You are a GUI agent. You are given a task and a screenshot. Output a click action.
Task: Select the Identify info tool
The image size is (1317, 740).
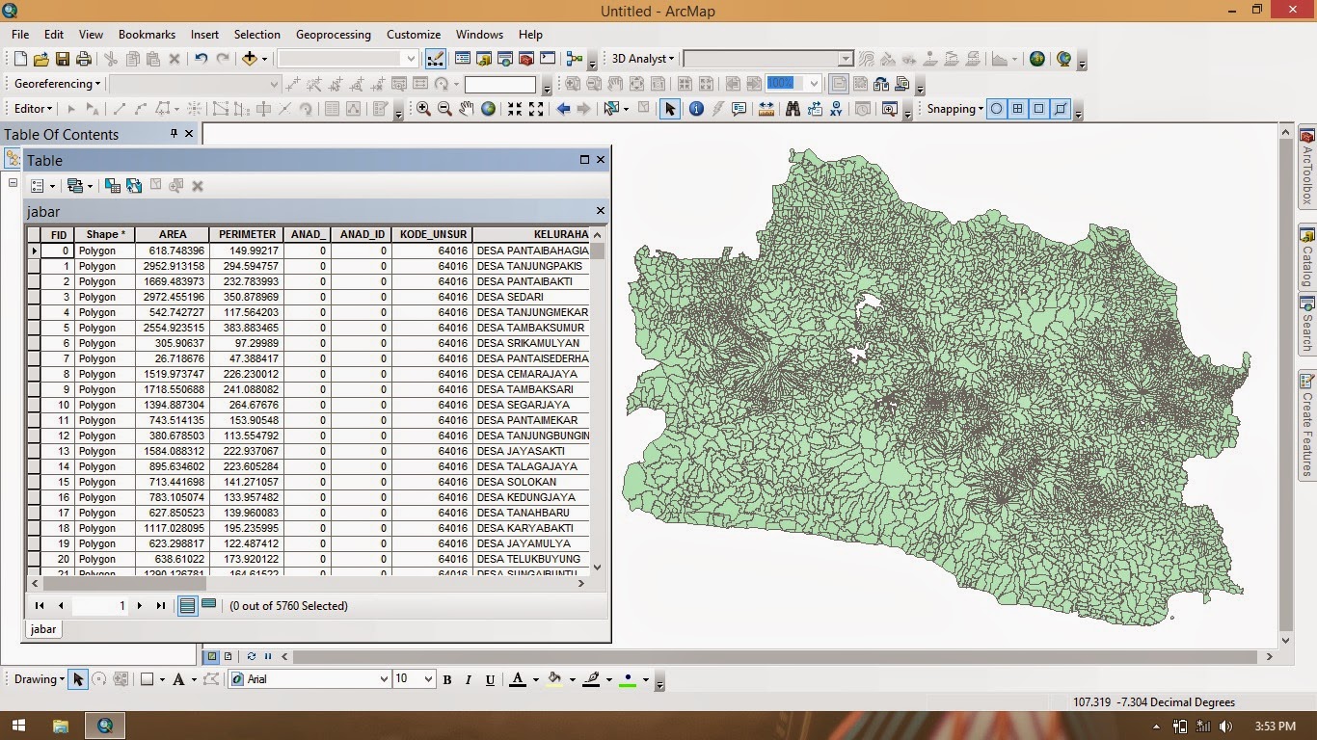coord(696,109)
